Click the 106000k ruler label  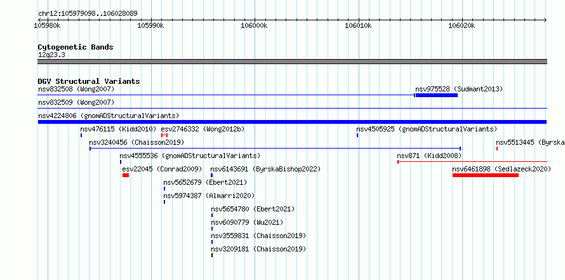coord(254,25)
